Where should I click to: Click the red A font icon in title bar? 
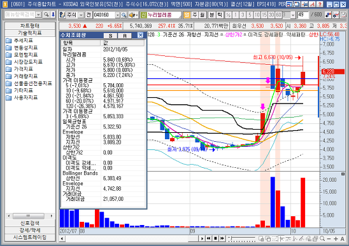click(x=312, y=4)
